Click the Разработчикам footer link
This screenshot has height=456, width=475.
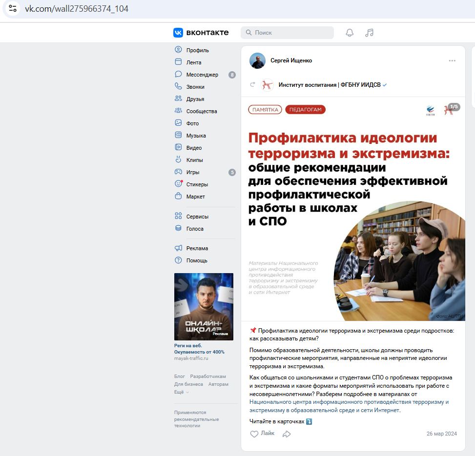click(x=208, y=377)
